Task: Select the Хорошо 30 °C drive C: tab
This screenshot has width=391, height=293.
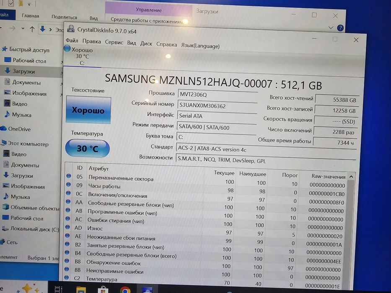Action: [82, 56]
